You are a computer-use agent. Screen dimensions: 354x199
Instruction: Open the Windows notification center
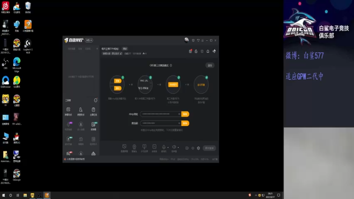tap(279, 195)
